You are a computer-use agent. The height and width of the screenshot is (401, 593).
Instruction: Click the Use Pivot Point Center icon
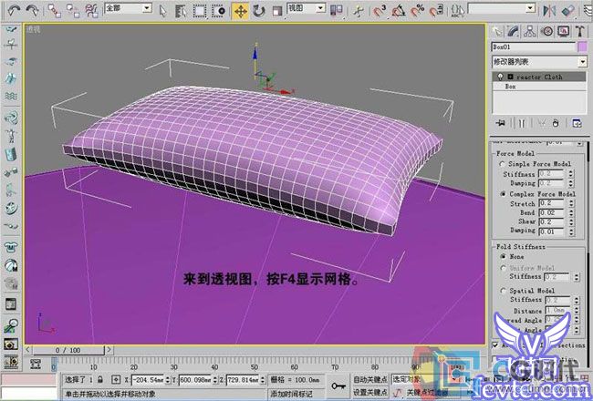pos(336,11)
